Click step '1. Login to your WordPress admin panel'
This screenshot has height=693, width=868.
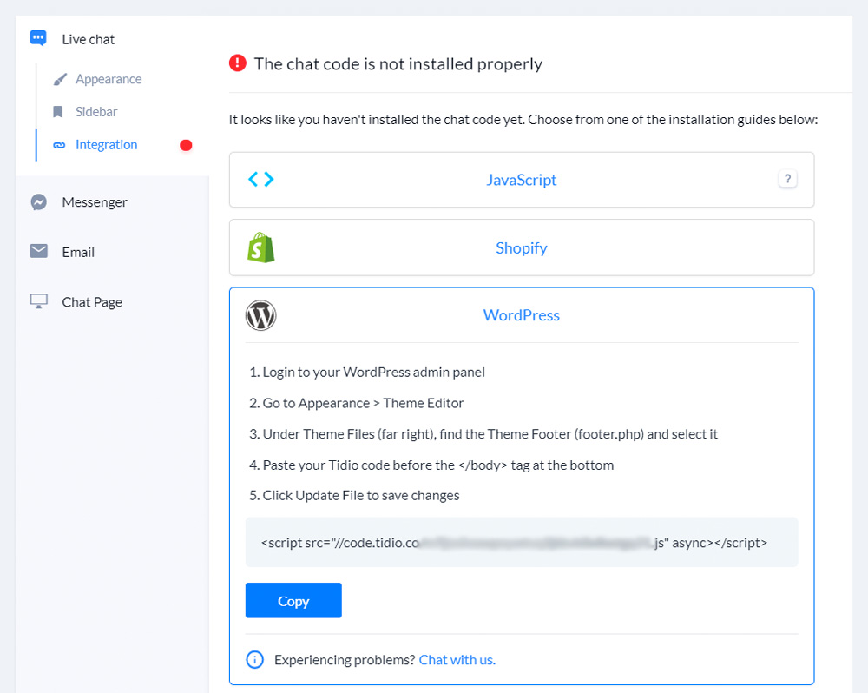[x=367, y=373]
